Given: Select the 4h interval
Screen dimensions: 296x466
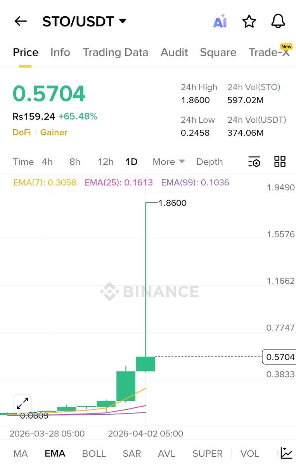Looking at the screenshot, I should pyautogui.click(x=47, y=162).
